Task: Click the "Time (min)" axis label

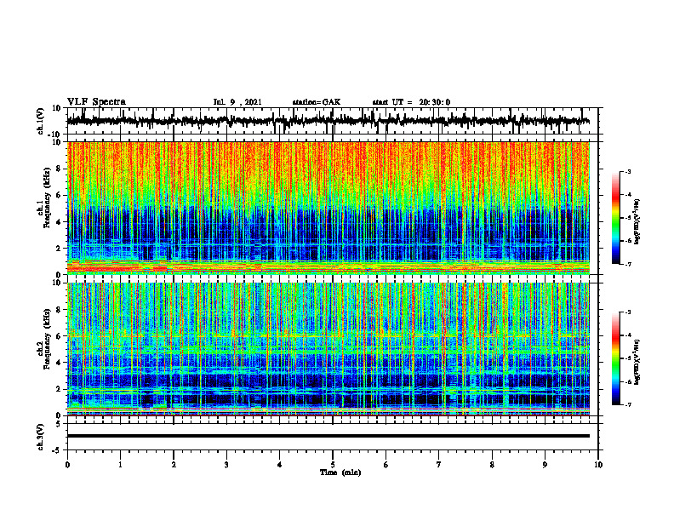Action: 340,472
